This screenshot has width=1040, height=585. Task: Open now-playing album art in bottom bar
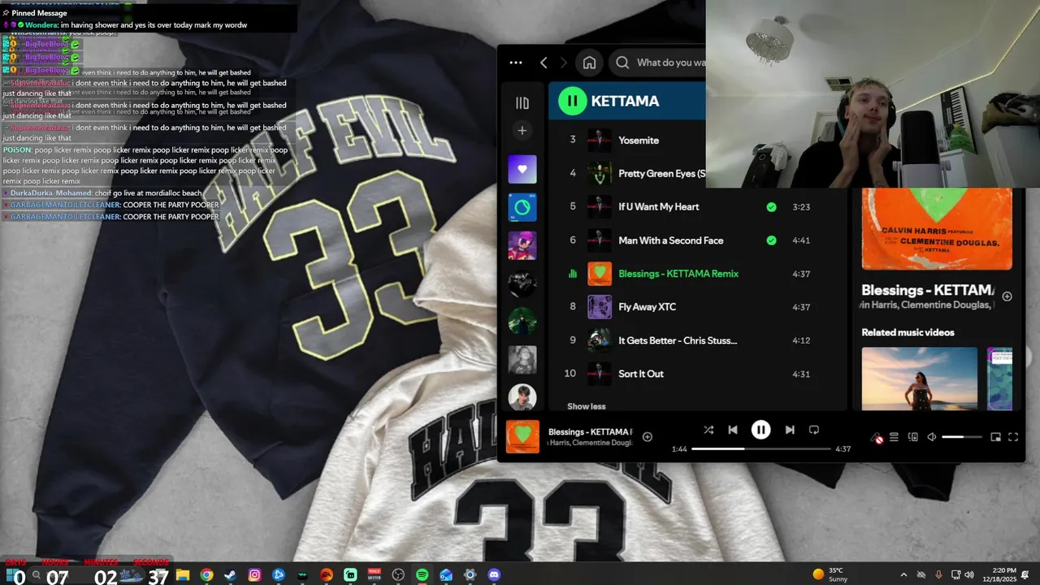(x=522, y=436)
